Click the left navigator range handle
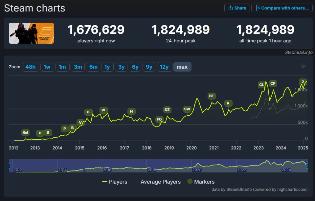Viewport: 315px width, 201px height. click(10, 166)
